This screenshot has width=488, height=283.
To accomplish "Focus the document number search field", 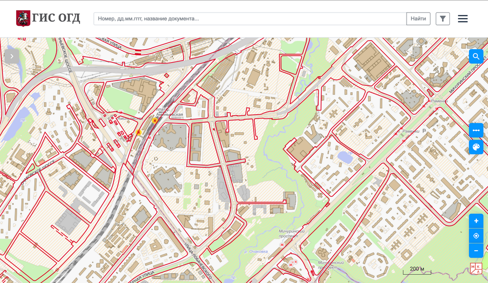I will (250, 19).
